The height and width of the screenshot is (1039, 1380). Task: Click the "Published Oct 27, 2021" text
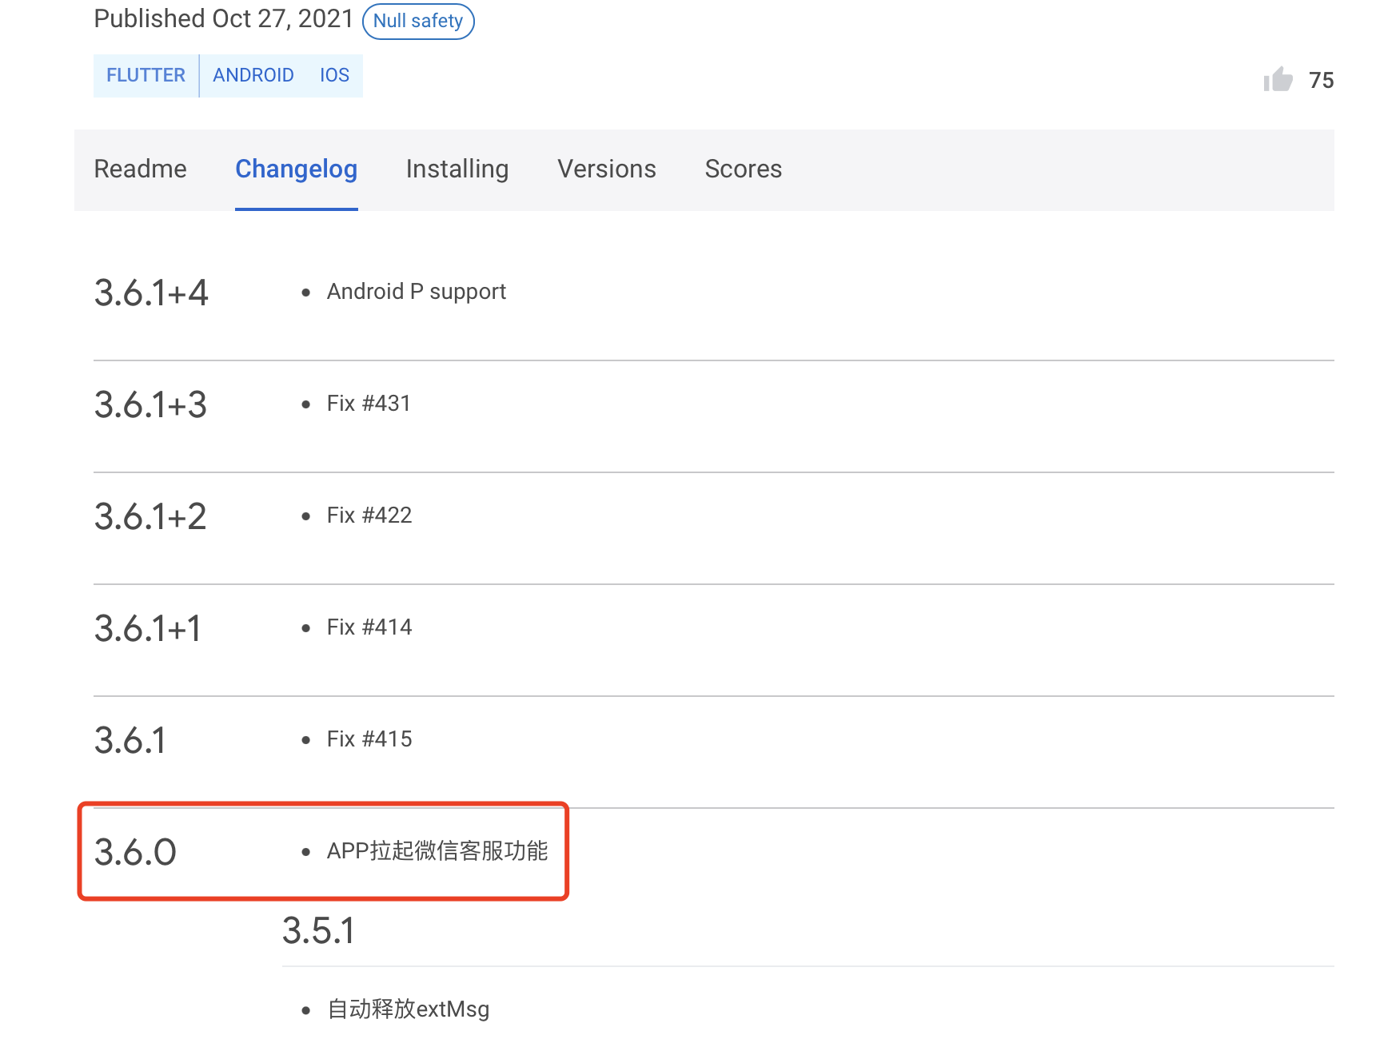tap(224, 18)
